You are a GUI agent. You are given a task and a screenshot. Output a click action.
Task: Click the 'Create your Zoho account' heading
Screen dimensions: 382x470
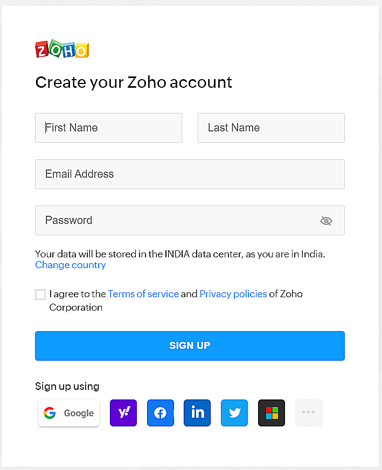(x=134, y=82)
